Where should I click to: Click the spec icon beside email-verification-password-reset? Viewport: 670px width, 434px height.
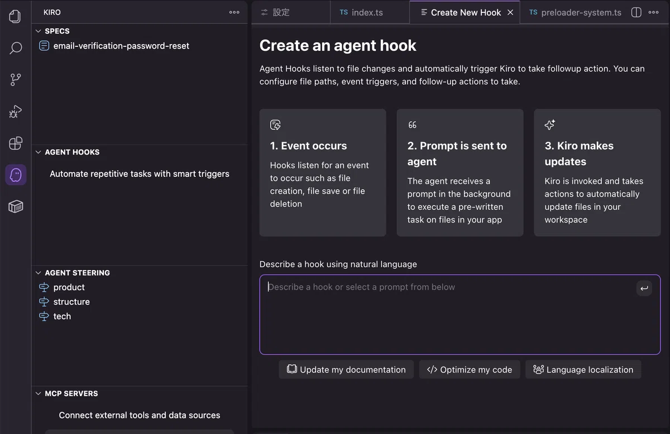(x=44, y=46)
